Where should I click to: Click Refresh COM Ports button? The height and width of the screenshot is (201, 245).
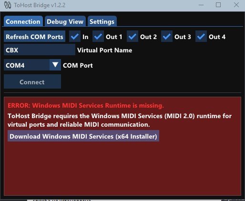(34, 37)
